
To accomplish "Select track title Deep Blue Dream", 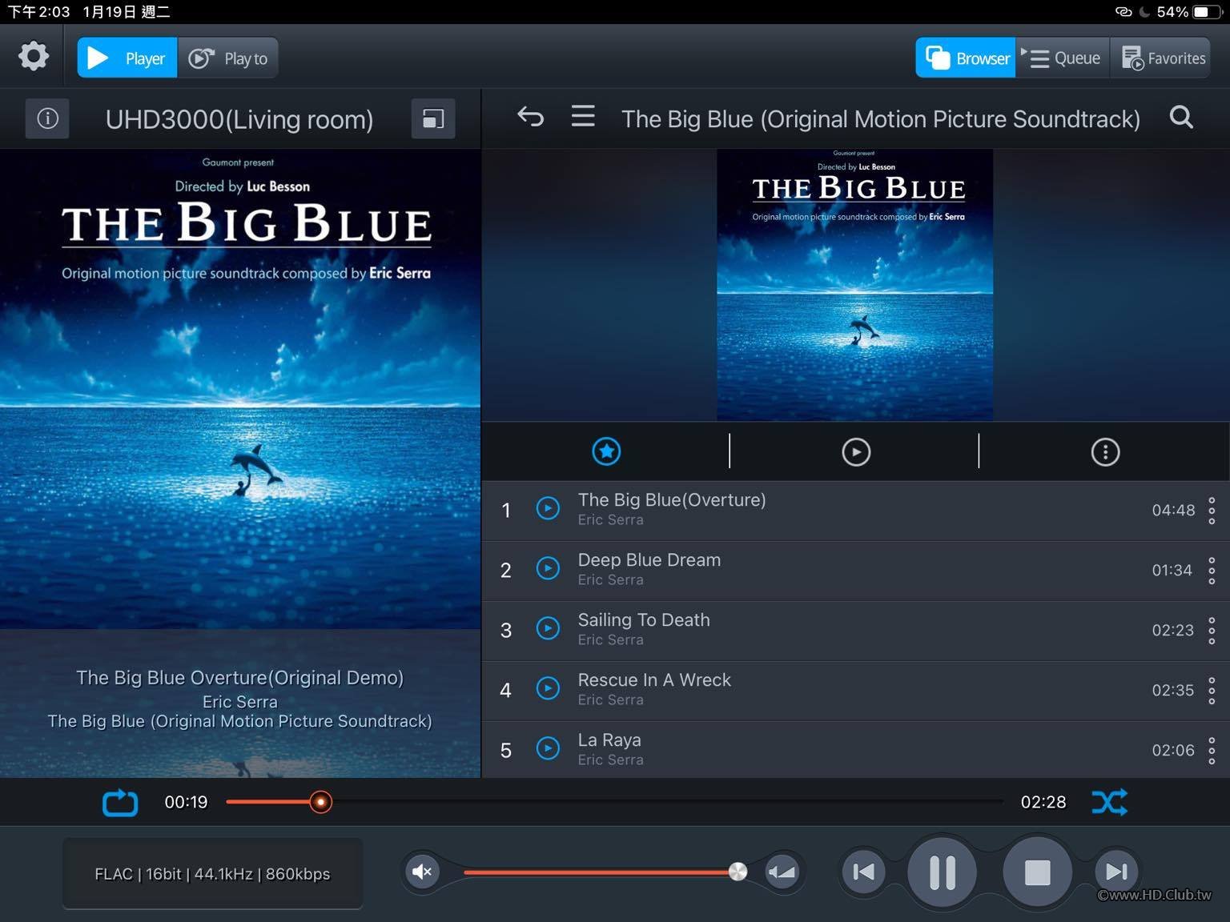I will (x=649, y=560).
